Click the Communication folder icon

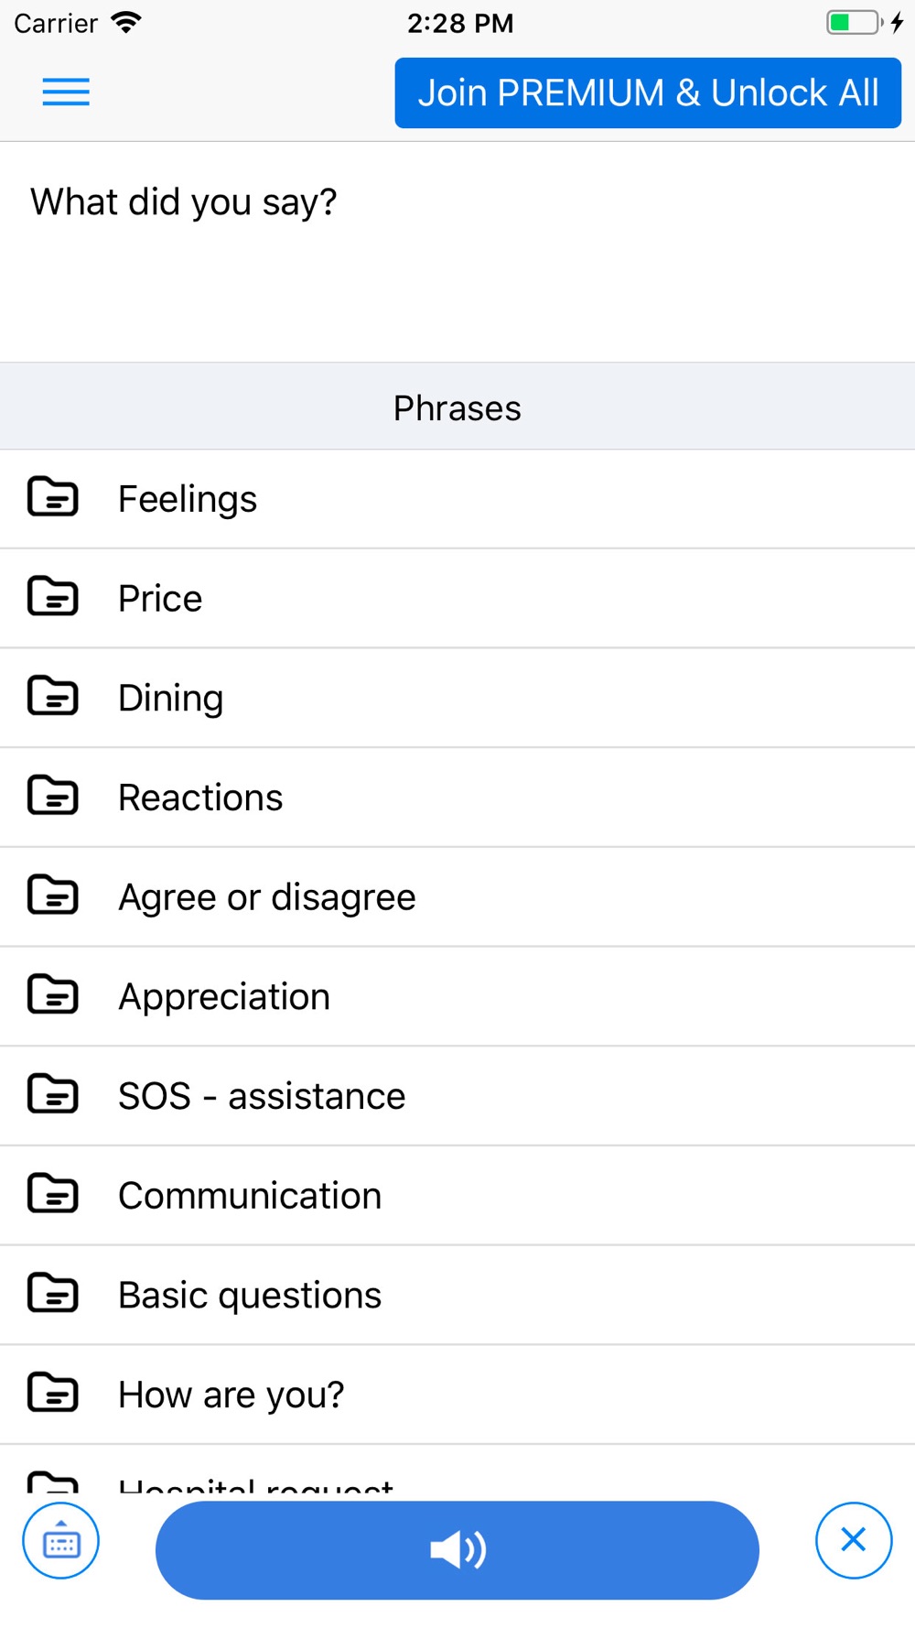(53, 1195)
